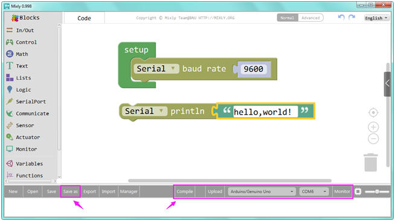
Task: Expand the COM6 port dropdown
Action: point(314,191)
